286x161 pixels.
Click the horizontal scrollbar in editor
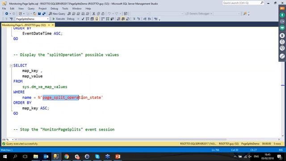point(122,140)
